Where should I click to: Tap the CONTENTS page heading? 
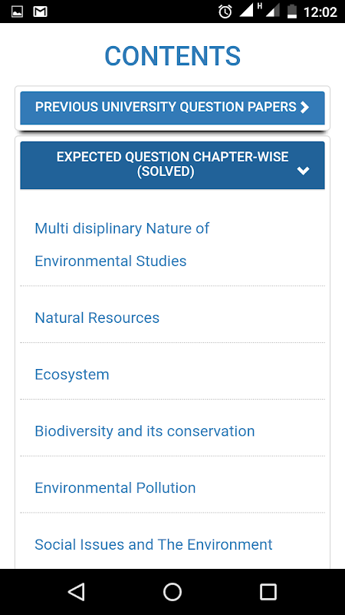(172, 56)
